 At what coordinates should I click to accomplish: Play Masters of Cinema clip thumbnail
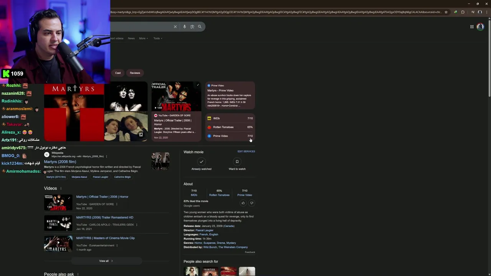pyautogui.click(x=58, y=244)
